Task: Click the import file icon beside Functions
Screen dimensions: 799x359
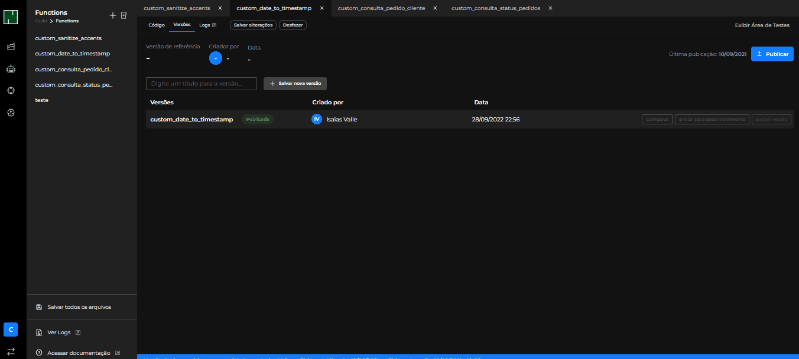Action: click(x=124, y=15)
